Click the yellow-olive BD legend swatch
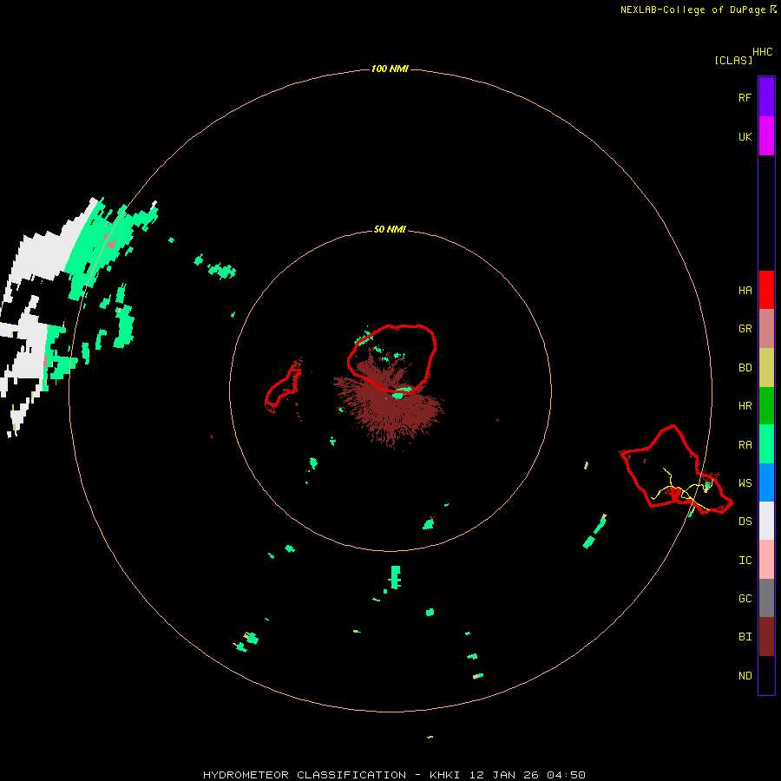781x781 pixels. point(766,368)
